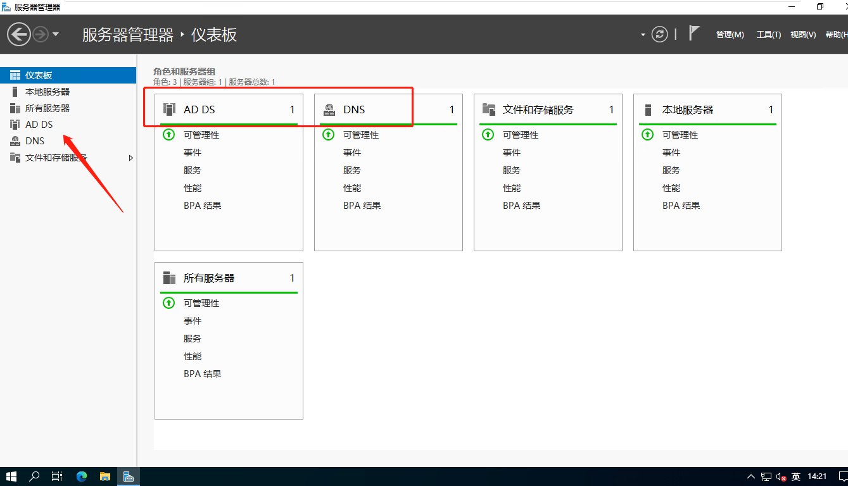The width and height of the screenshot is (848, 486).
Task: Click the DNS tile server icon
Action: coord(329,109)
